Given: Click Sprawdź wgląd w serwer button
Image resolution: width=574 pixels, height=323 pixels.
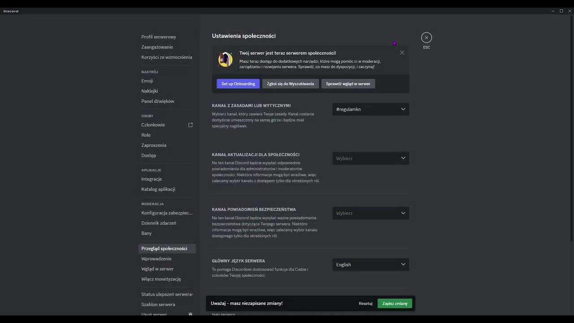Looking at the screenshot, I should coord(348,84).
